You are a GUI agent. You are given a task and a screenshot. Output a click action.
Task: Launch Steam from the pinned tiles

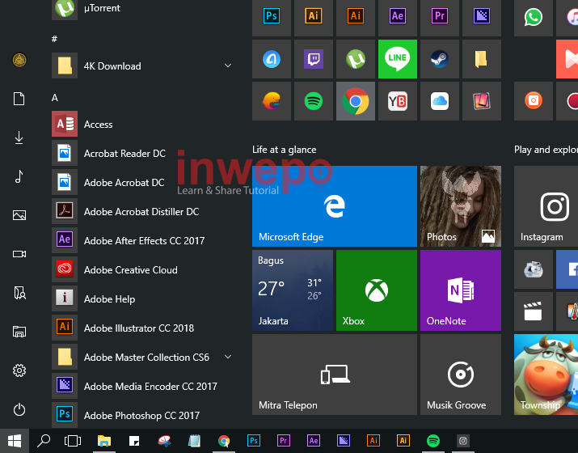(440, 59)
